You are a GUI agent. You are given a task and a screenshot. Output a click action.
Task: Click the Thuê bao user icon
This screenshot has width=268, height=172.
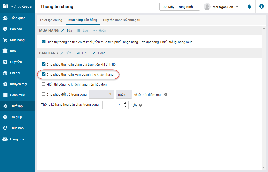coord(5,128)
